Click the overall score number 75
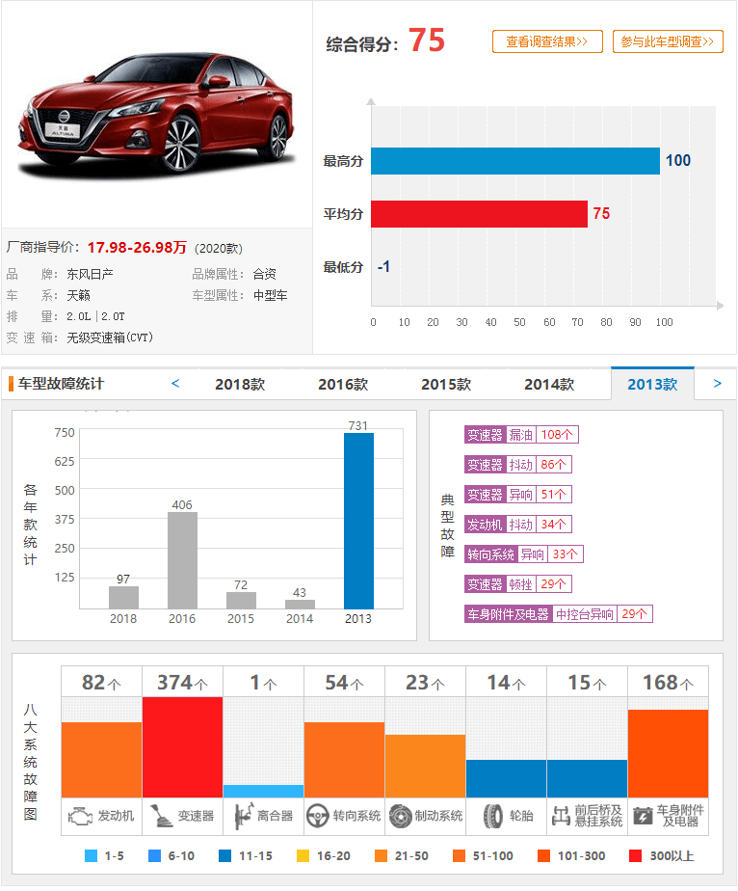738x891 pixels. click(x=427, y=40)
